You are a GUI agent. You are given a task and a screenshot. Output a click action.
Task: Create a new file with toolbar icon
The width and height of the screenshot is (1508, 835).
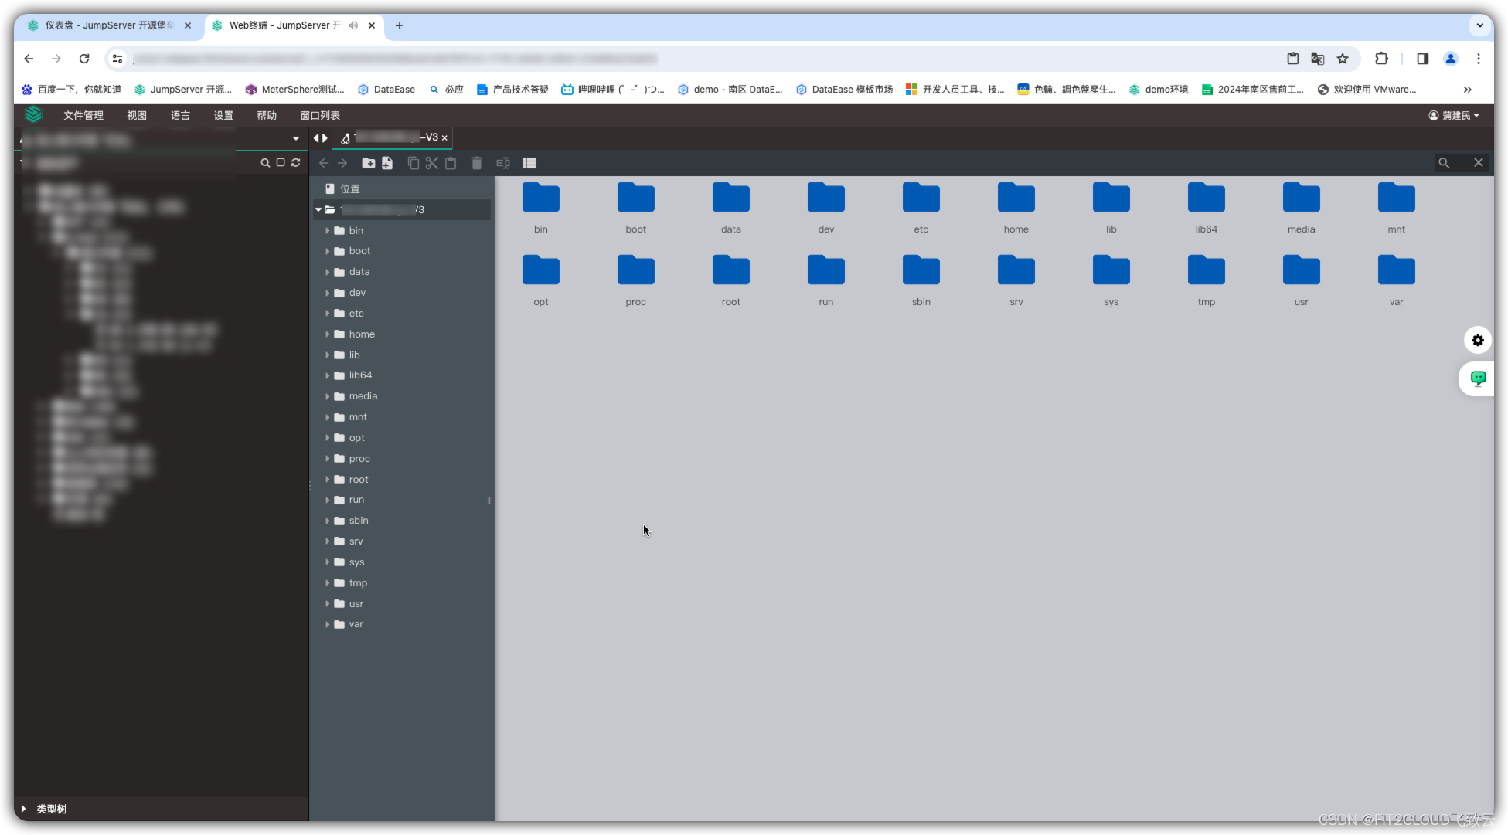(x=387, y=163)
